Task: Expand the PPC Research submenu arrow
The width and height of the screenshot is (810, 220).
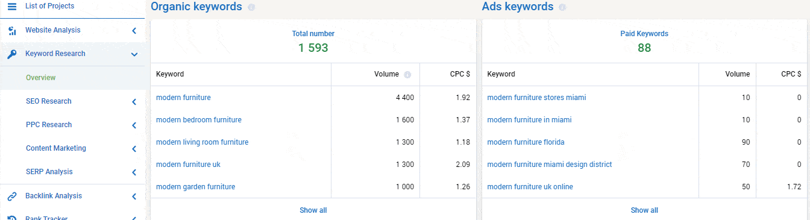Action: tap(134, 125)
